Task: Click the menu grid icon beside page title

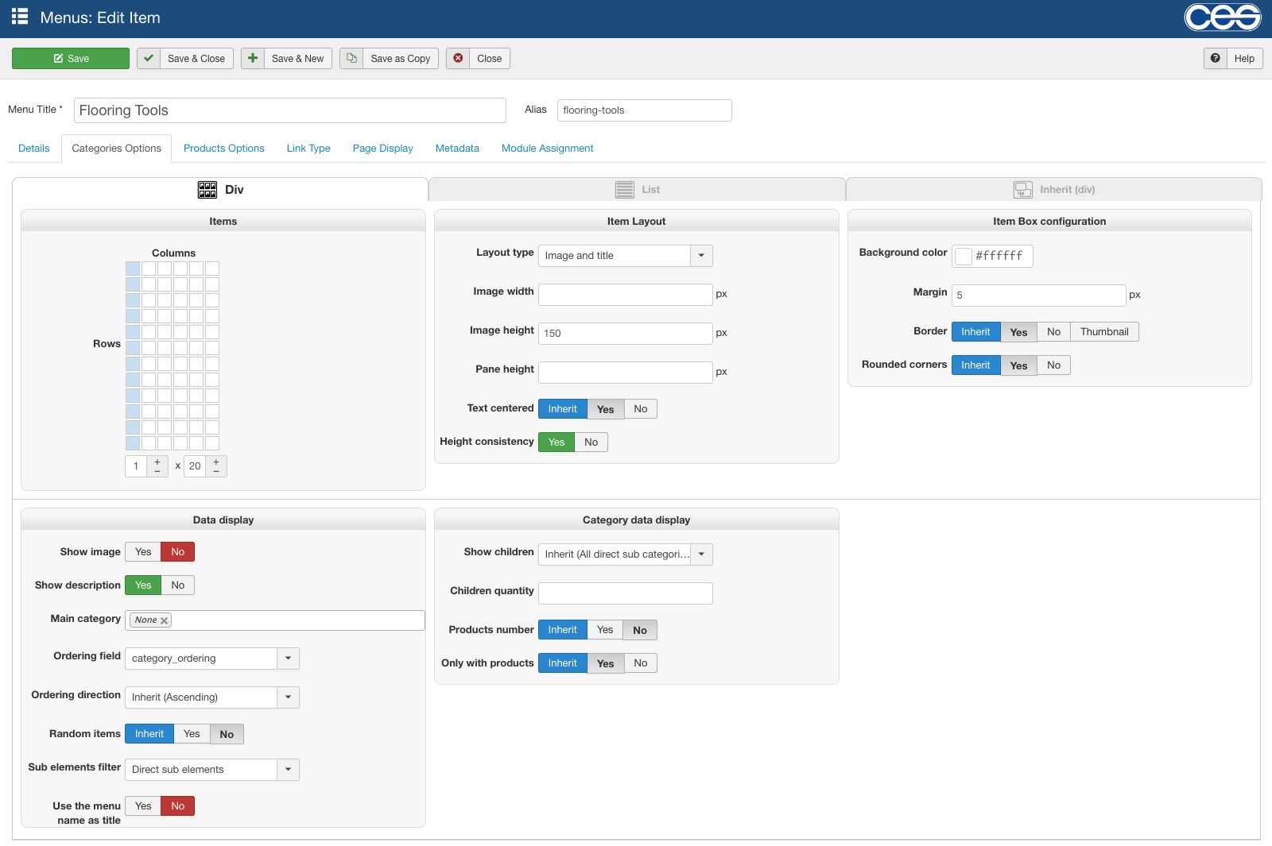Action: tap(20, 17)
